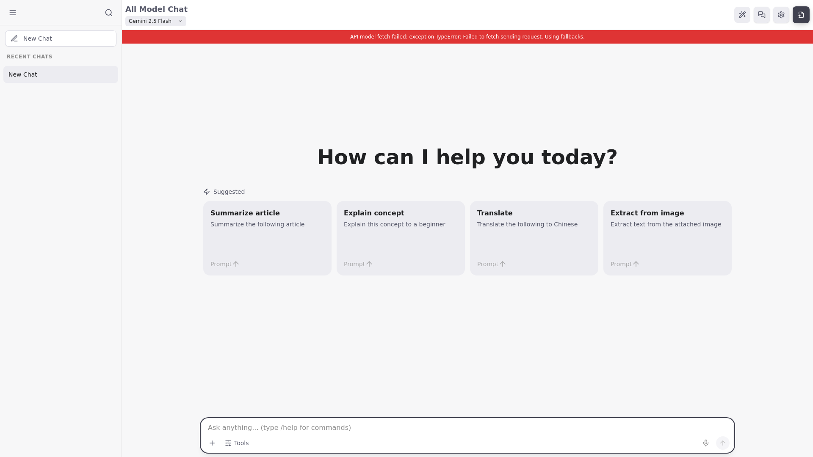Image resolution: width=813 pixels, height=457 pixels.
Task: Choose the Explain concept suggestion card
Action: click(401, 238)
